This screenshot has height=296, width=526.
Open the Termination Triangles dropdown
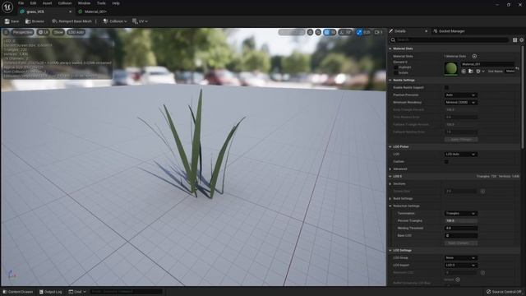(x=460, y=214)
